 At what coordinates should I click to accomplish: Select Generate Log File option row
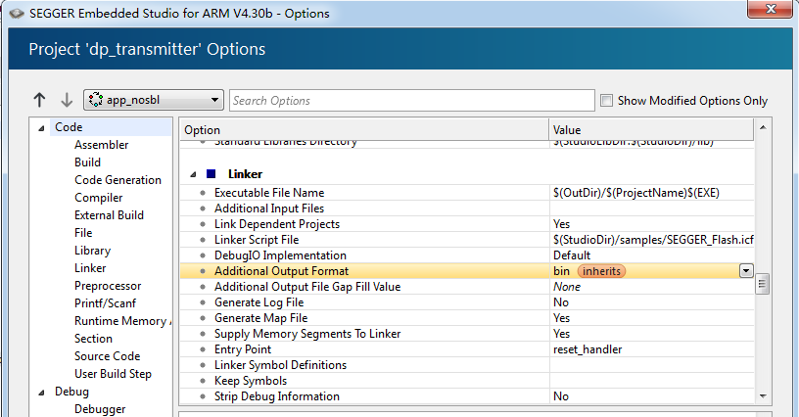[467, 301]
